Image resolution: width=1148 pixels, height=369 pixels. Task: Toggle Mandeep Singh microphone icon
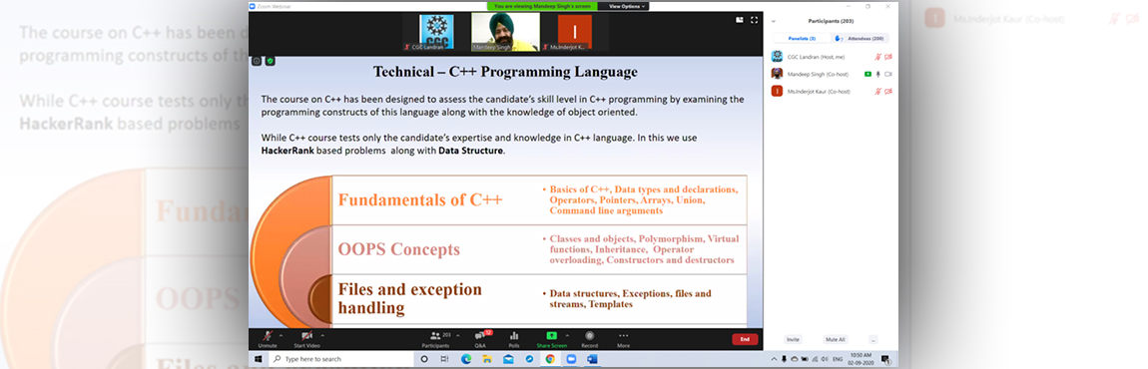pyautogui.click(x=877, y=74)
